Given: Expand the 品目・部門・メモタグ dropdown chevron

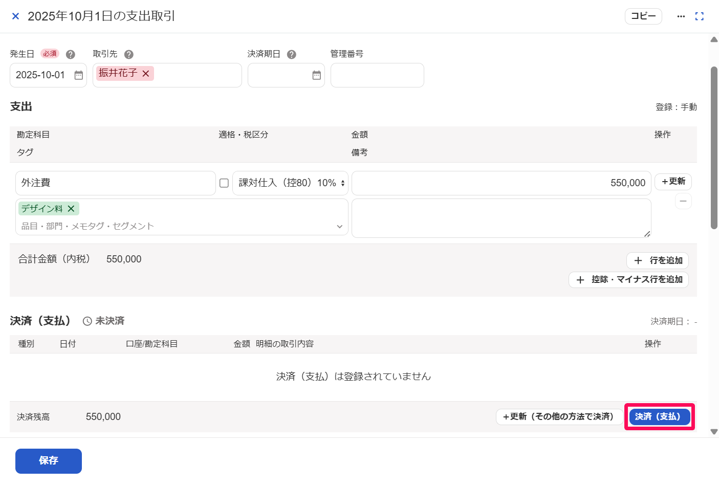Looking at the screenshot, I should [x=339, y=227].
